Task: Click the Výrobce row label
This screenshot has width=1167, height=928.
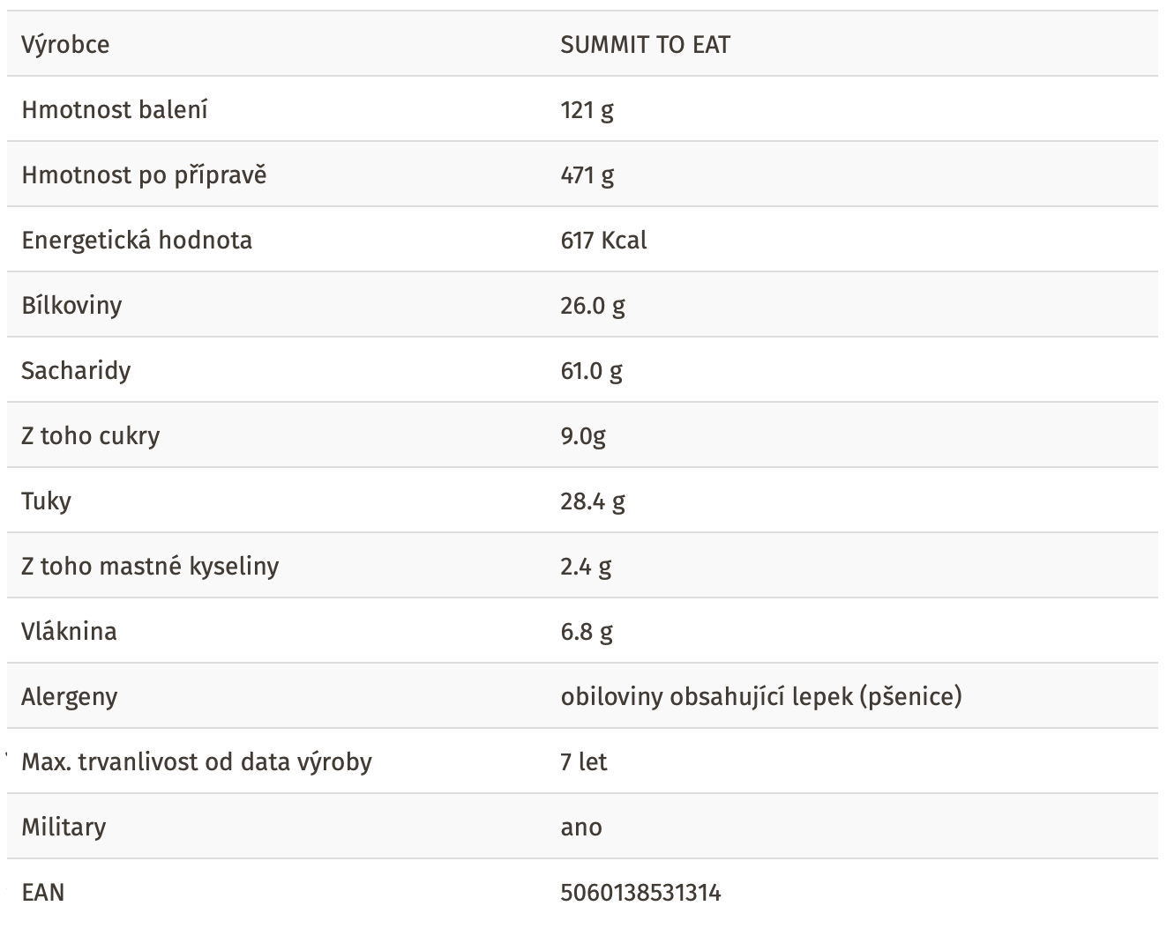Action: 65,44
